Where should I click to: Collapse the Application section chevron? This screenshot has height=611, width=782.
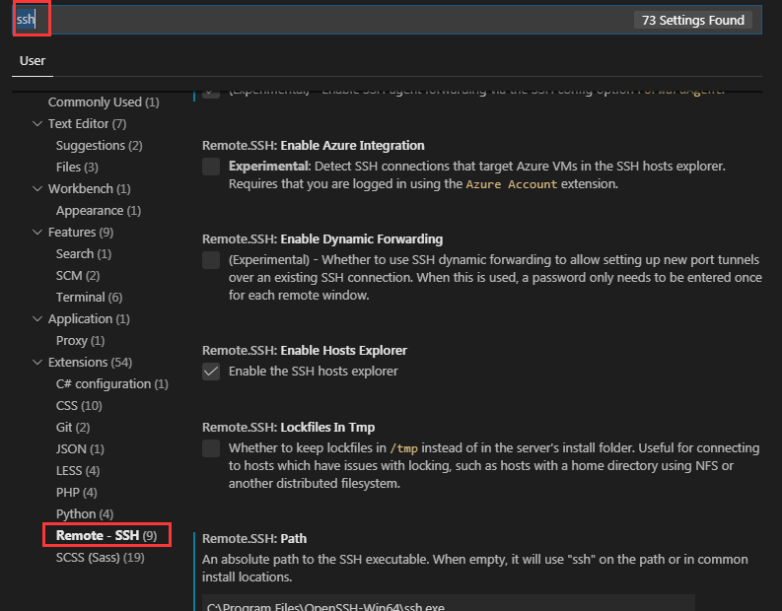(37, 319)
